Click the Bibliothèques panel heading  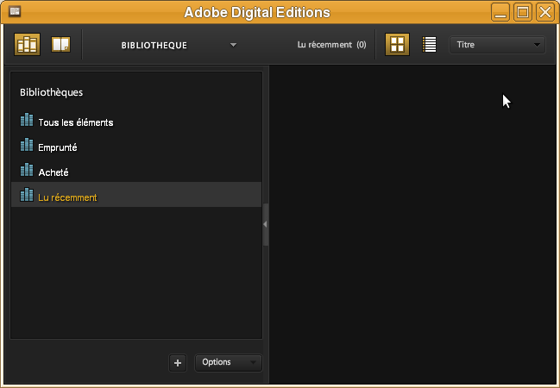(52, 92)
